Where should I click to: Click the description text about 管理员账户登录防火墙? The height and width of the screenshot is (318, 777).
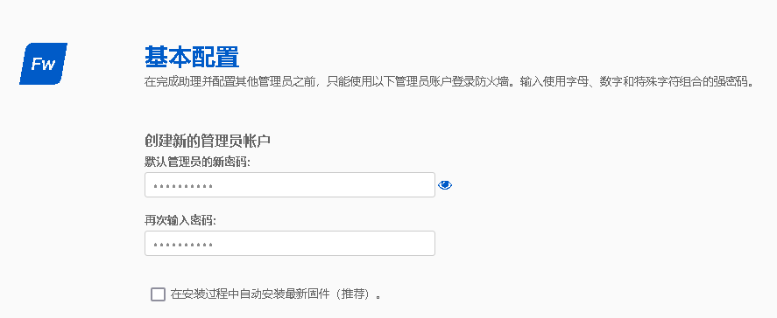pyautogui.click(x=449, y=81)
